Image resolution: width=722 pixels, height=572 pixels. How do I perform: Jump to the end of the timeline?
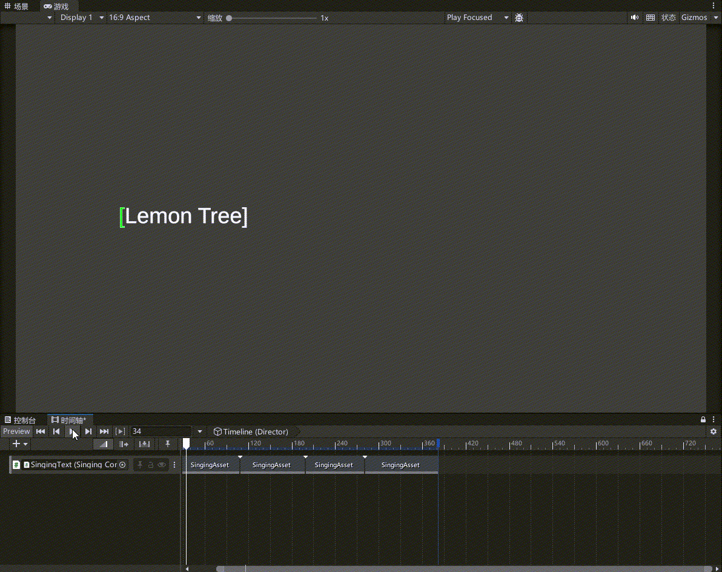pyautogui.click(x=104, y=431)
